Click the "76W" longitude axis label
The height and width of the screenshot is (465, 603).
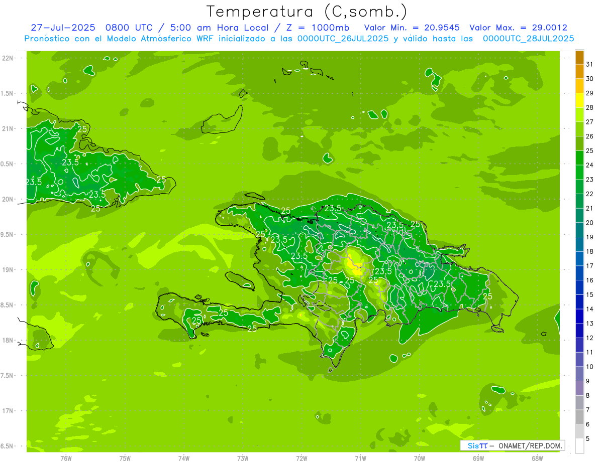pyautogui.click(x=66, y=458)
